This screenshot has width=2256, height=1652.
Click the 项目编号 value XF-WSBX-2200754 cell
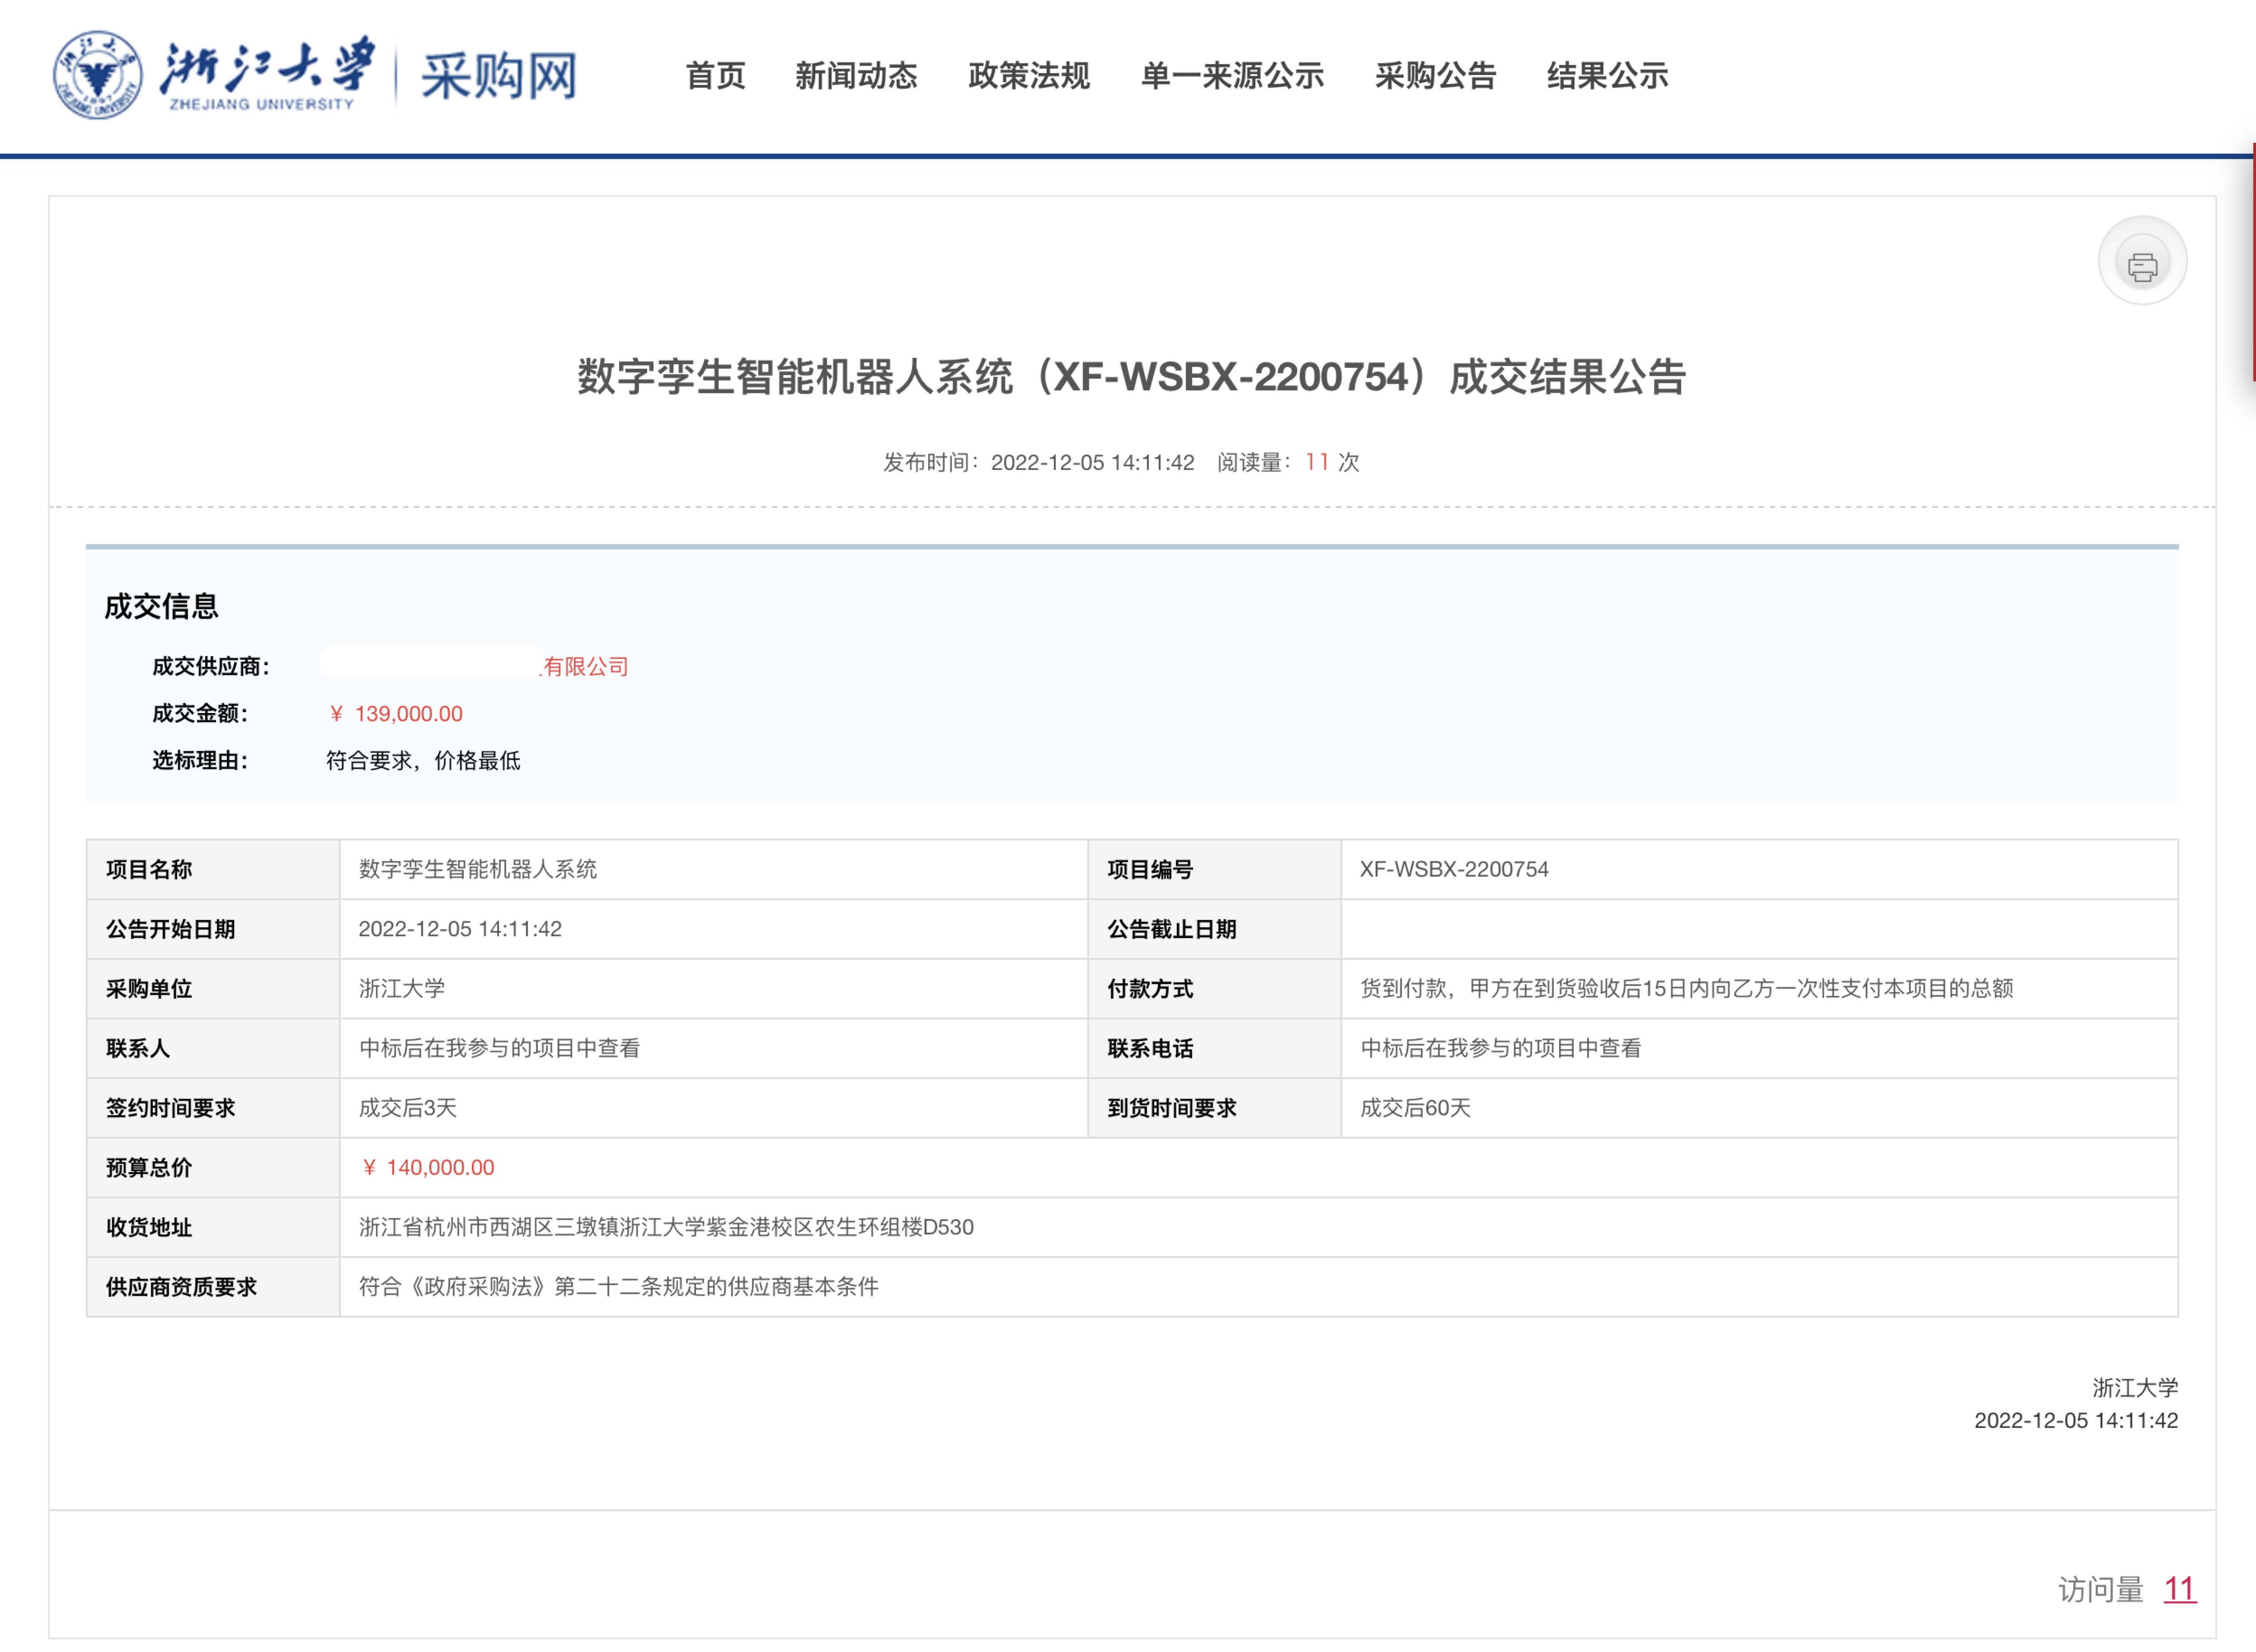[1759, 869]
